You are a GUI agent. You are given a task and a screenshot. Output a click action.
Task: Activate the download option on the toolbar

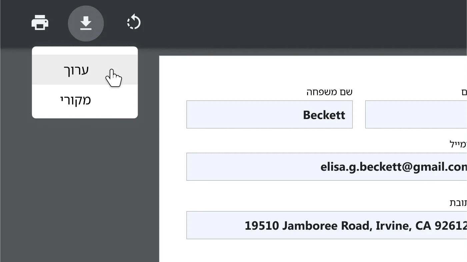[x=86, y=23]
